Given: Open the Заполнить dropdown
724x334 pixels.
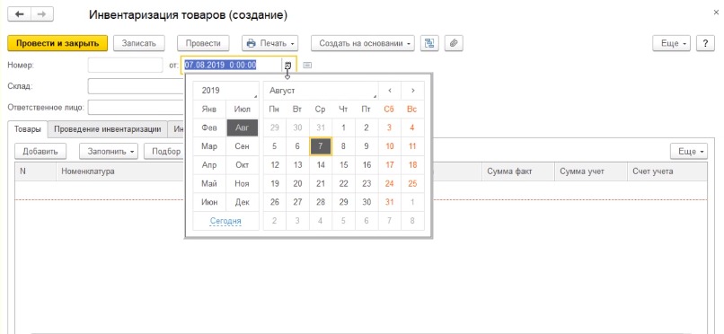Looking at the screenshot, I should [x=109, y=152].
